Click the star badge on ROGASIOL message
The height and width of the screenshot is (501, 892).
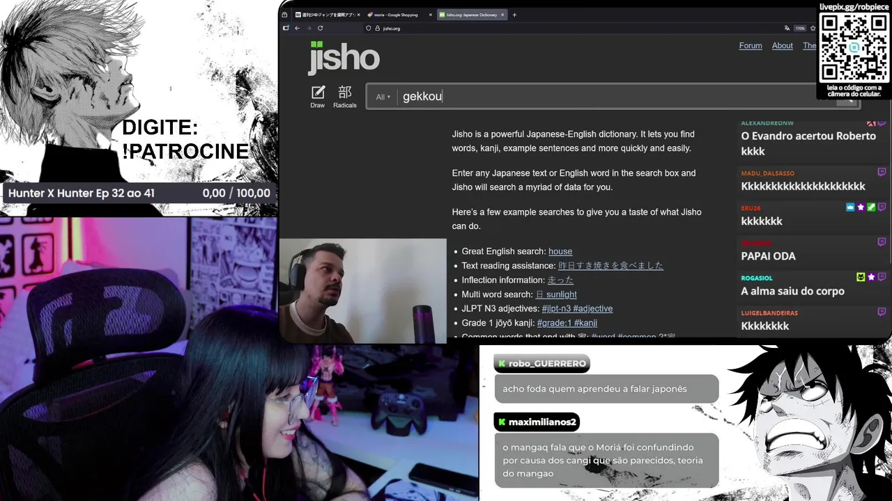click(871, 277)
